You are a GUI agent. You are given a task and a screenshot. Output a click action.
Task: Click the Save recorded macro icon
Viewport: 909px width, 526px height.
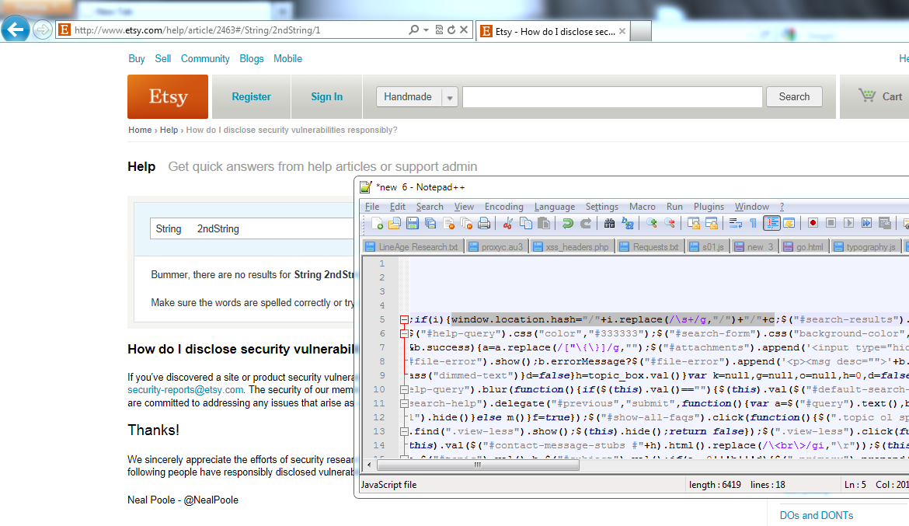coord(885,223)
